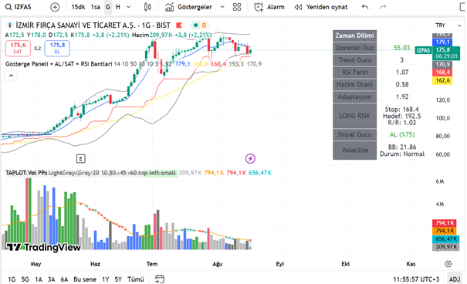Expand the indicators favorites dropdown arrow
The height and width of the screenshot is (284, 467).
click(x=222, y=7)
